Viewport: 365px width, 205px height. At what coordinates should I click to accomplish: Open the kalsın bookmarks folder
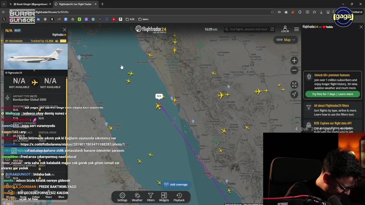(143, 19)
